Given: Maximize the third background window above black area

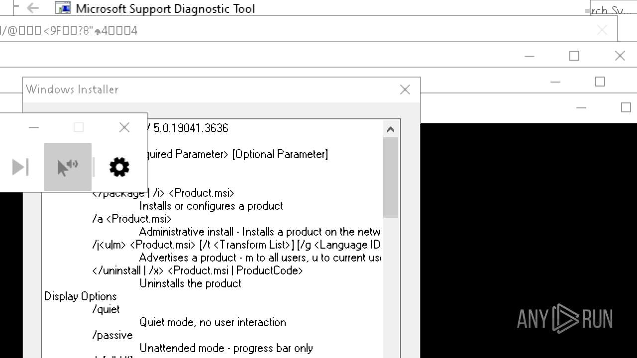Looking at the screenshot, I should 626,107.
